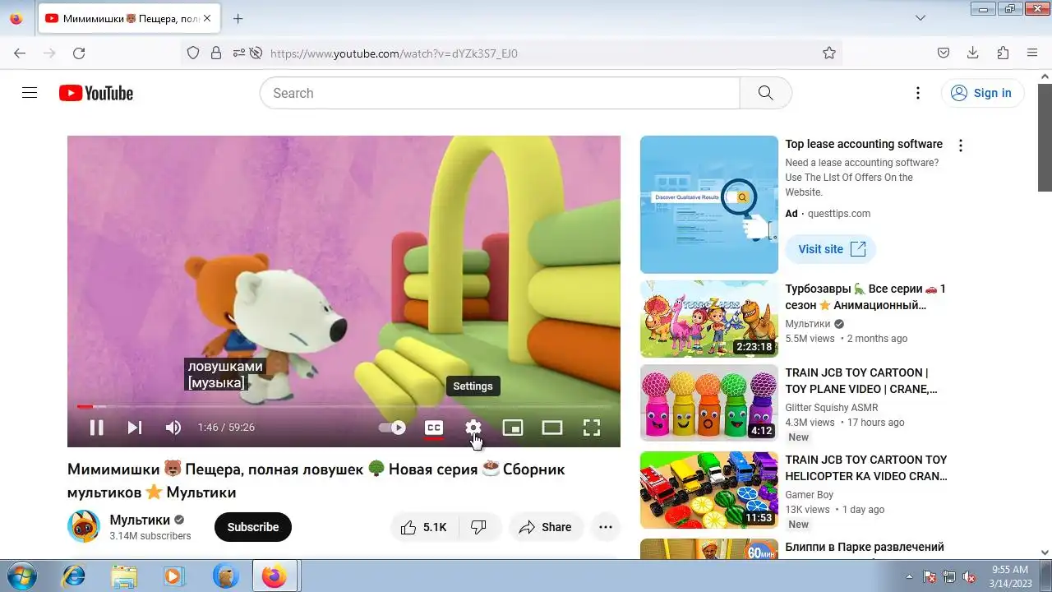Toggle closed captions CC button
Image resolution: width=1052 pixels, height=592 pixels.
click(434, 428)
